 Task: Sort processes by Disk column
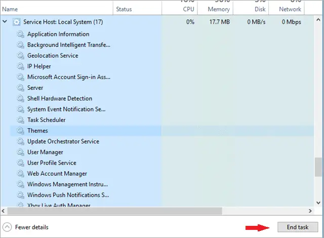click(251, 8)
